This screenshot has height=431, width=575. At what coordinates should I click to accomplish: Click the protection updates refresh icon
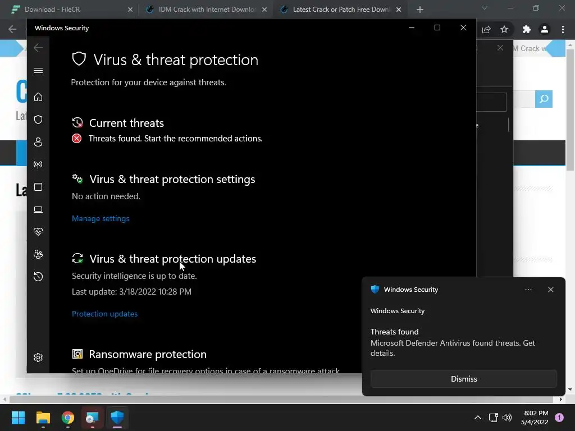[x=77, y=258]
